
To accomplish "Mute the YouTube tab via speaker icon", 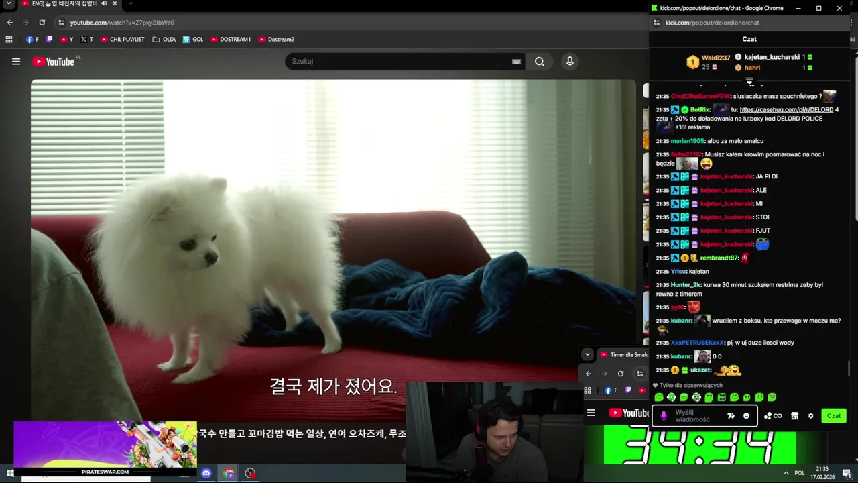I will (x=104, y=3).
